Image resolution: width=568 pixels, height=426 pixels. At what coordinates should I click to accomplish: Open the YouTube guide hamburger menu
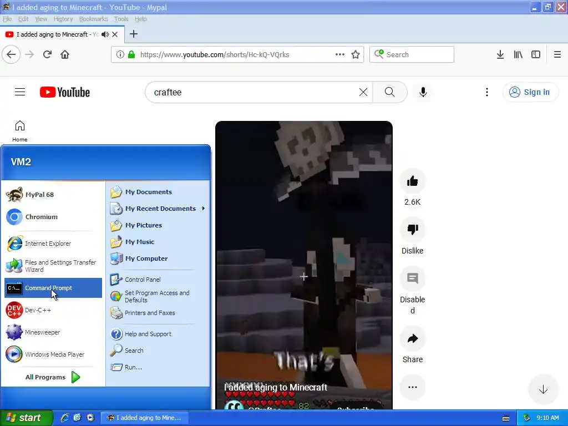point(20,92)
